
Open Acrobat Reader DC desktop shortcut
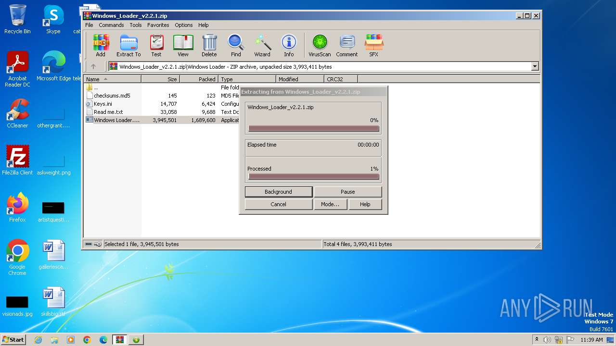coord(17,69)
